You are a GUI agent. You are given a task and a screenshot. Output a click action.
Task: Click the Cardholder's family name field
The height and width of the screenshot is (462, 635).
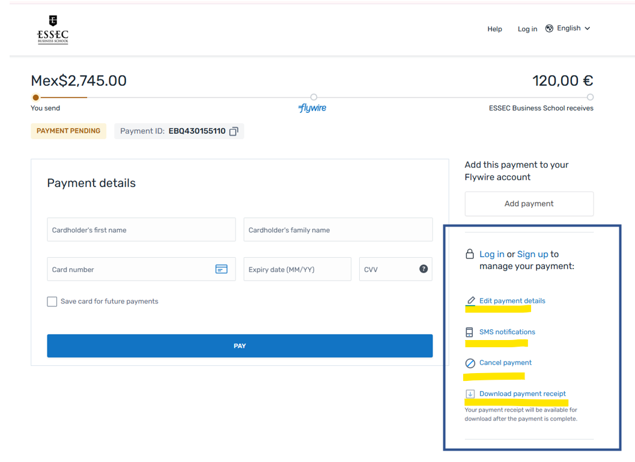click(338, 229)
